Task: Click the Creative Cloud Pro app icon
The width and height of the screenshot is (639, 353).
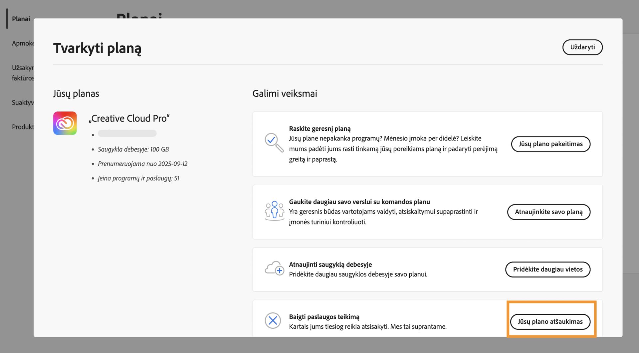Action: 65,123
